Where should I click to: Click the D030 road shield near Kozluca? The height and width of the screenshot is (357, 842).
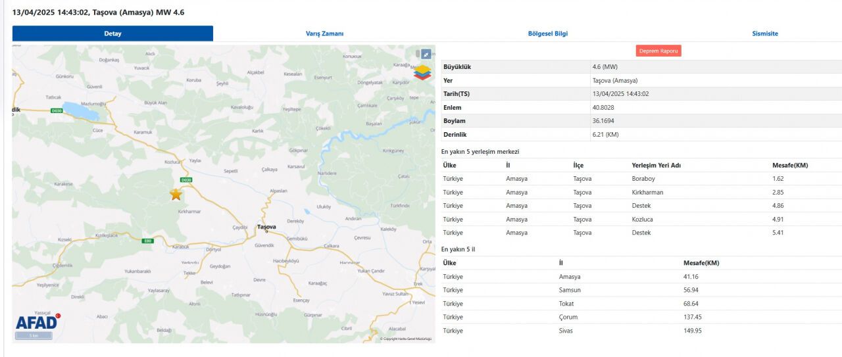(x=186, y=180)
